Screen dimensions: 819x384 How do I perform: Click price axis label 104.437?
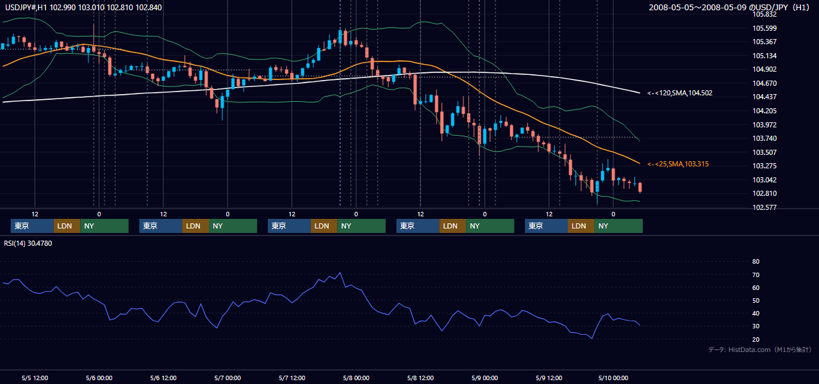765,97
